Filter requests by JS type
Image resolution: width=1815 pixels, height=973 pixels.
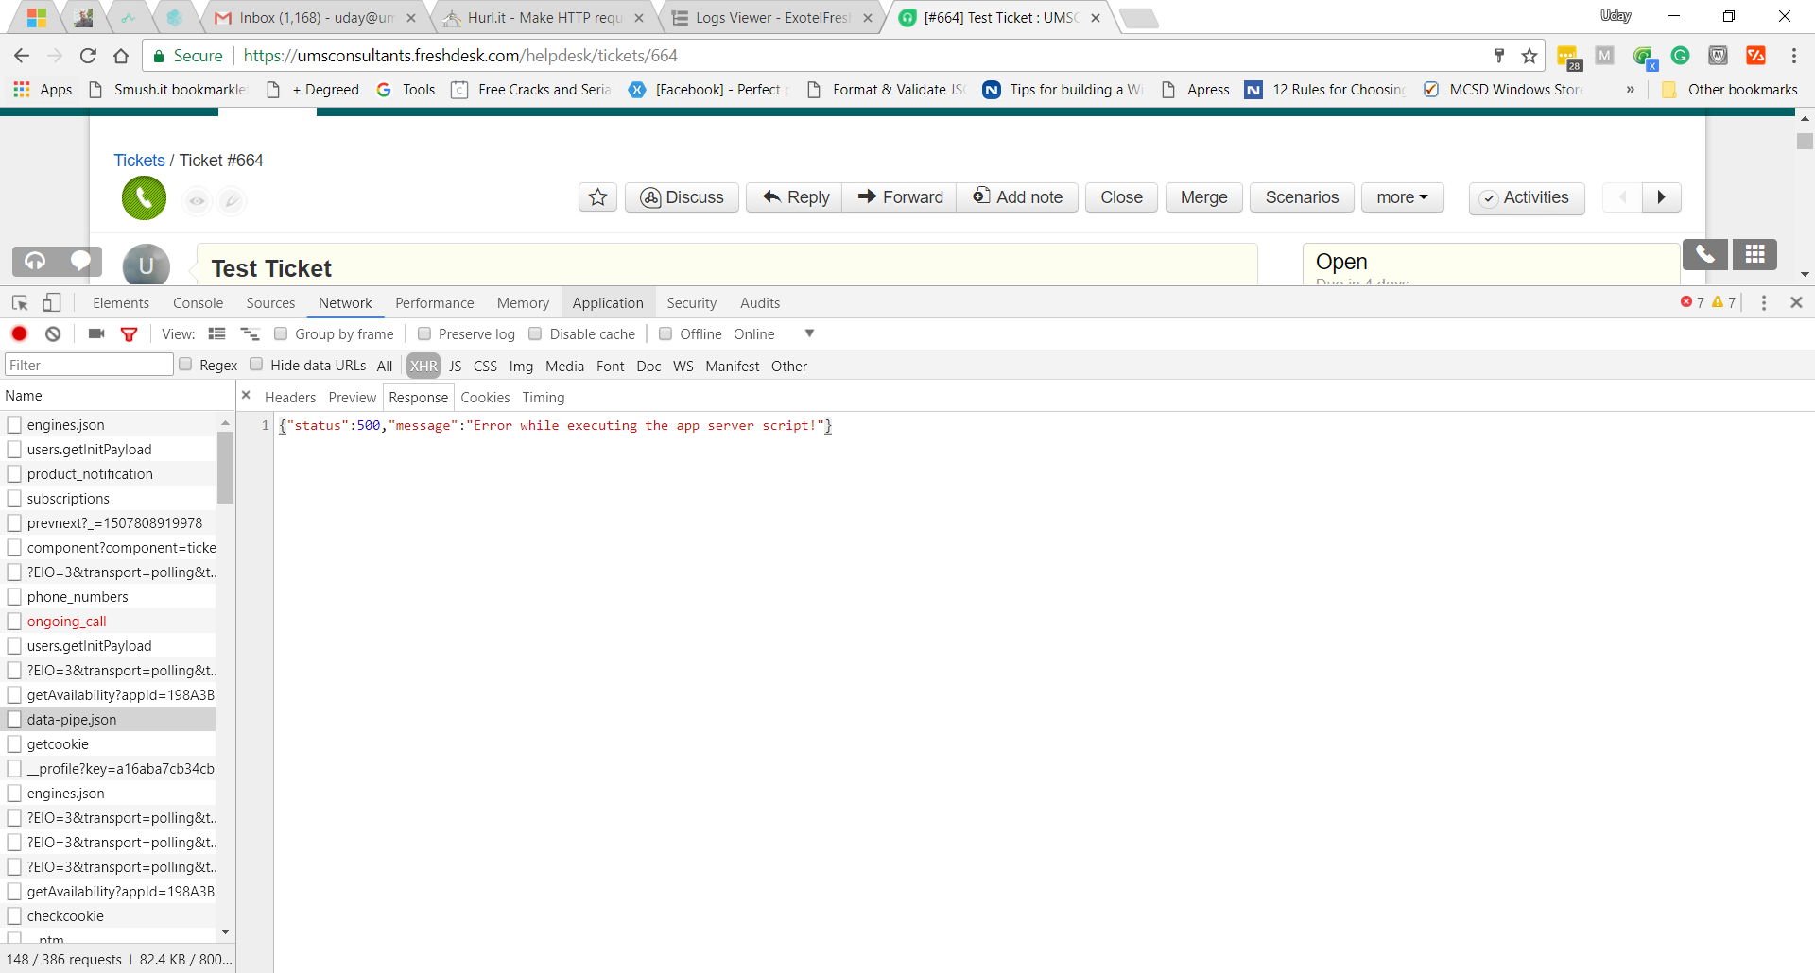pyautogui.click(x=455, y=366)
